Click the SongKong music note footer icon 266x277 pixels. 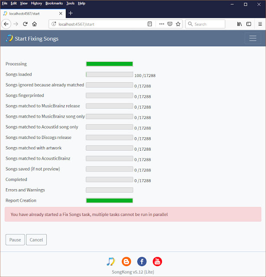pos(111,261)
